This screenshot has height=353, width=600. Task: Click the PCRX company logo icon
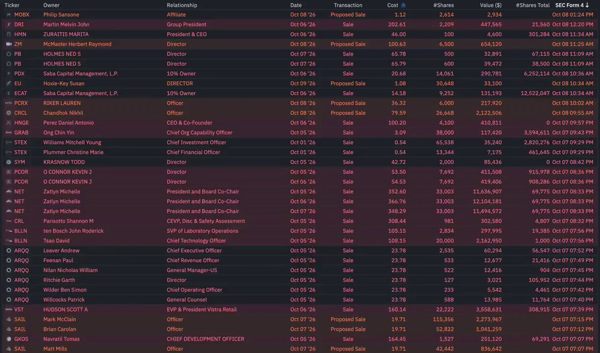pyautogui.click(x=8, y=103)
